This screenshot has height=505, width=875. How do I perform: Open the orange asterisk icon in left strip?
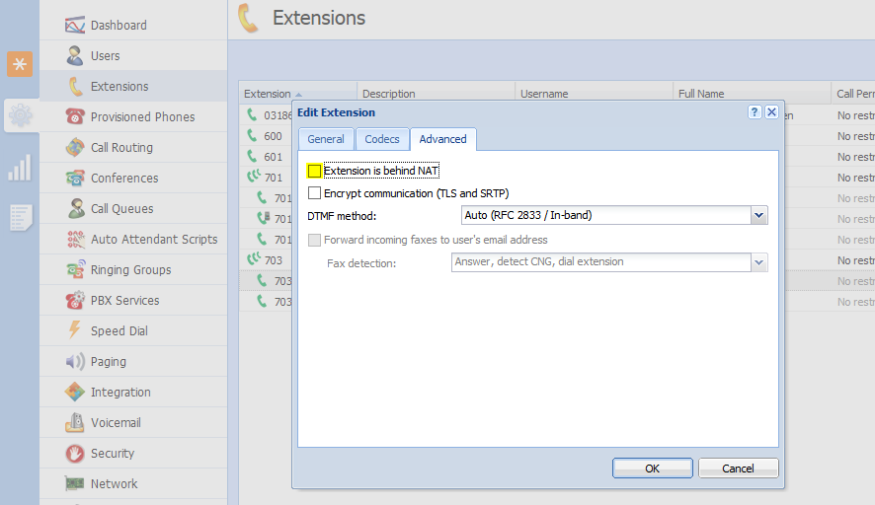(20, 64)
